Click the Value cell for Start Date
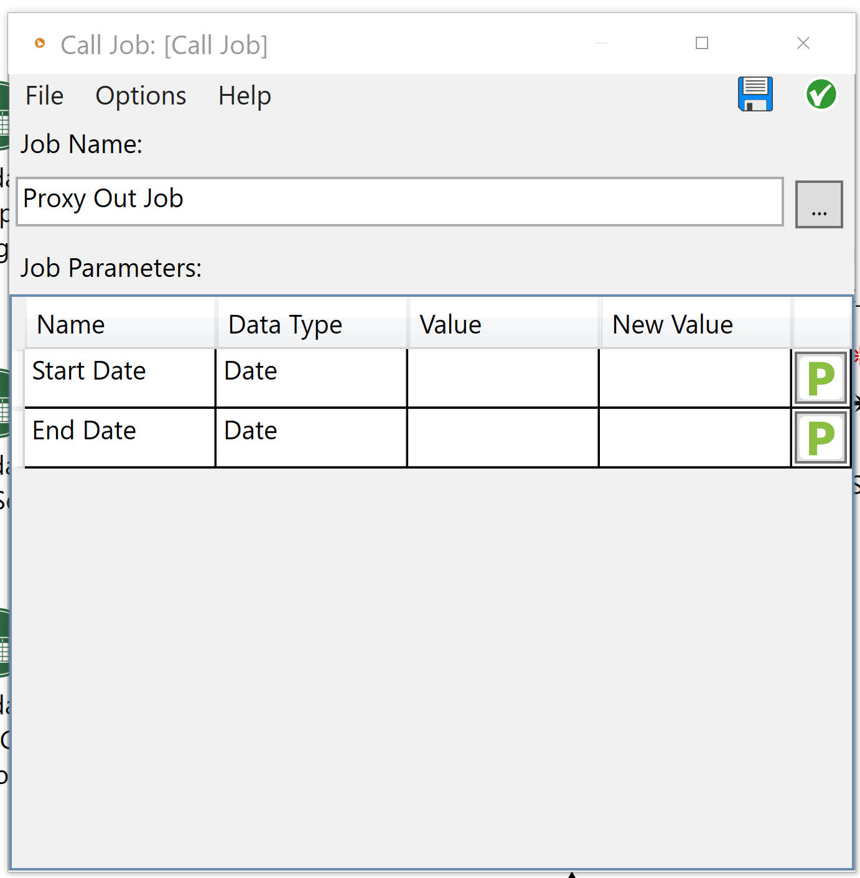The height and width of the screenshot is (878, 860). pos(502,376)
